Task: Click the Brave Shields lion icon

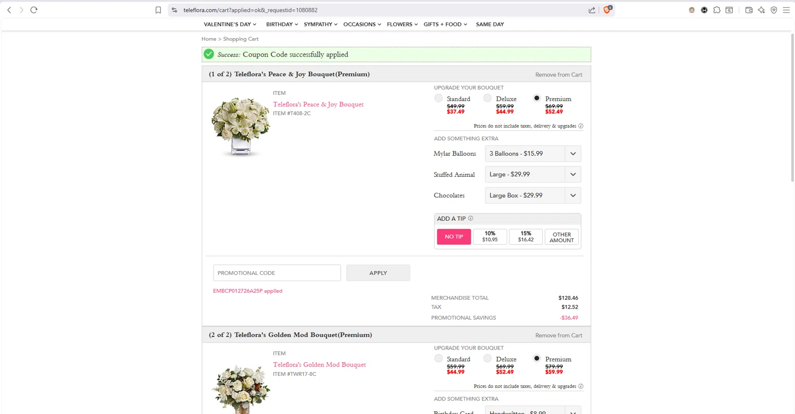Action: coord(607,10)
